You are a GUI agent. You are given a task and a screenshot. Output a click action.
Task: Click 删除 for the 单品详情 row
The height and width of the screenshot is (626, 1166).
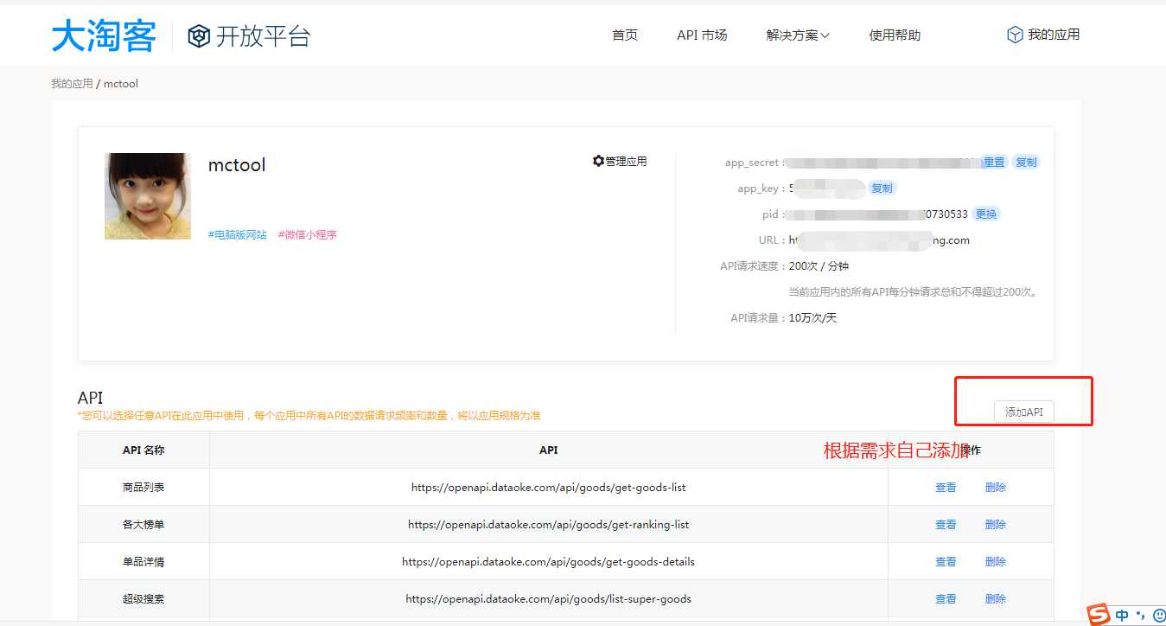[x=996, y=562]
